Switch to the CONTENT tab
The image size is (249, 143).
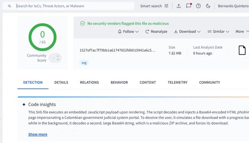click(148, 82)
